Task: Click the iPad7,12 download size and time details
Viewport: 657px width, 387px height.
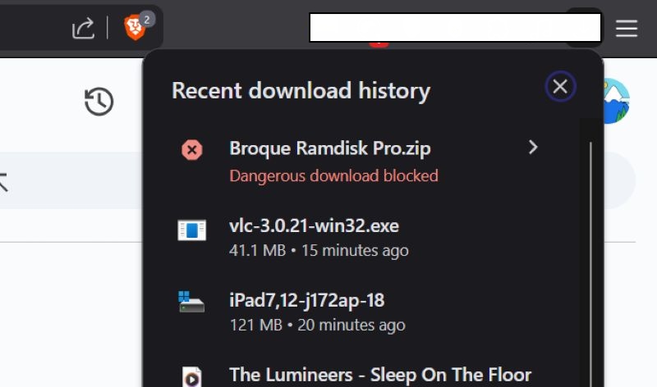Action: 317,326
